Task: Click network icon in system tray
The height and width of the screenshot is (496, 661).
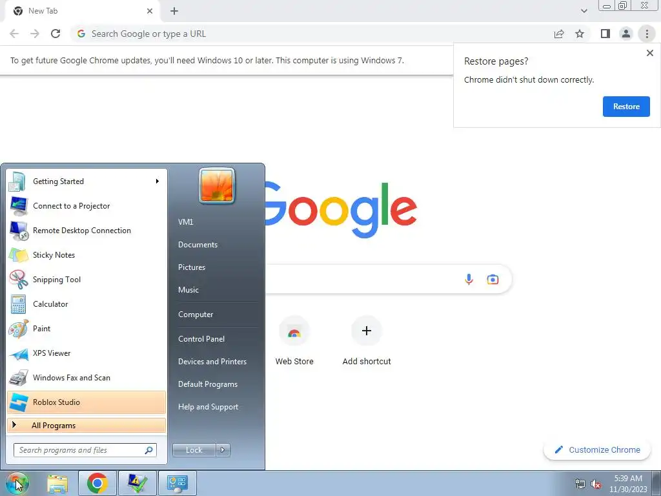Action: click(x=580, y=484)
